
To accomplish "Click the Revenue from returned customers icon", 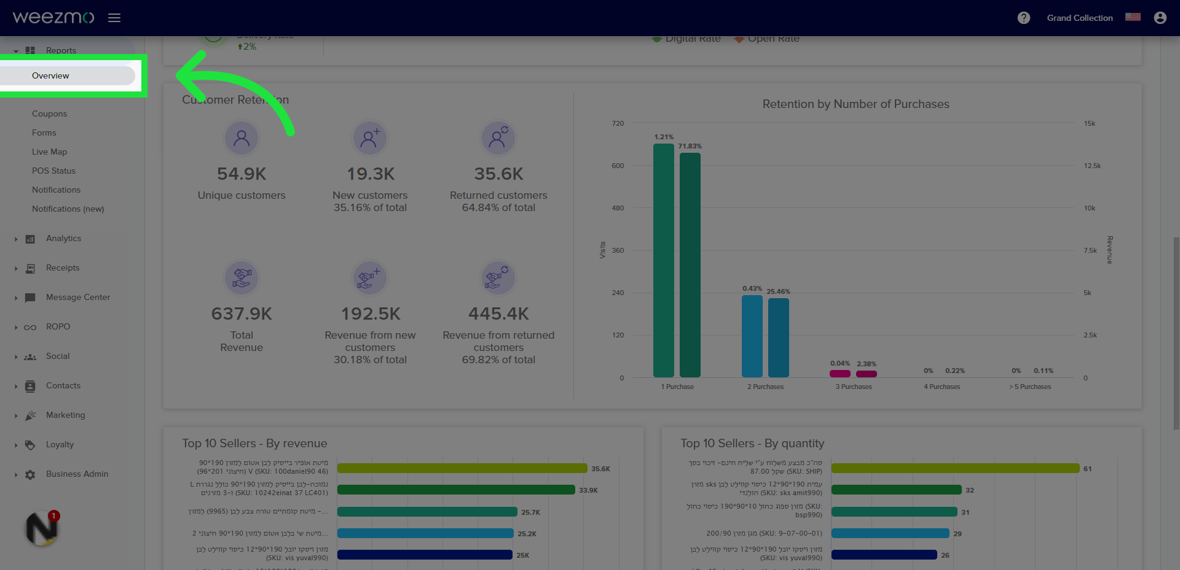I will pyautogui.click(x=498, y=278).
